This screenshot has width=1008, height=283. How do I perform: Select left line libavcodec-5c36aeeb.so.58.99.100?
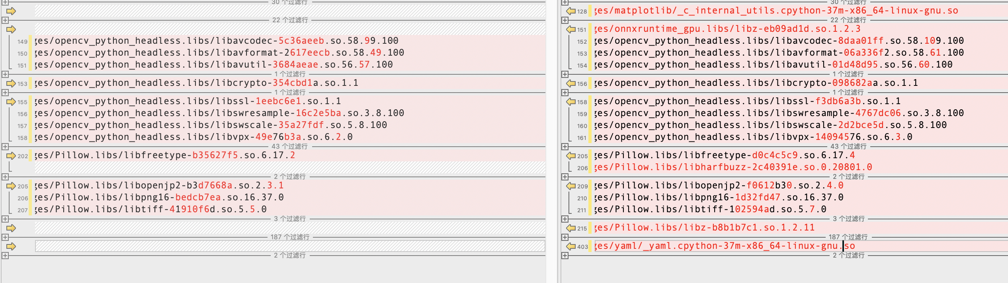(290, 41)
